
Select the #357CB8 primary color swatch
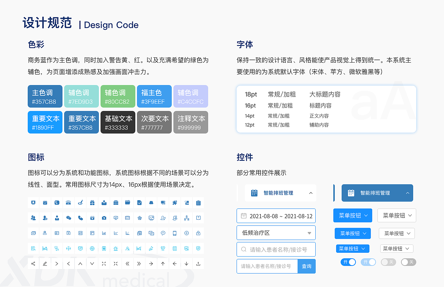(x=45, y=96)
